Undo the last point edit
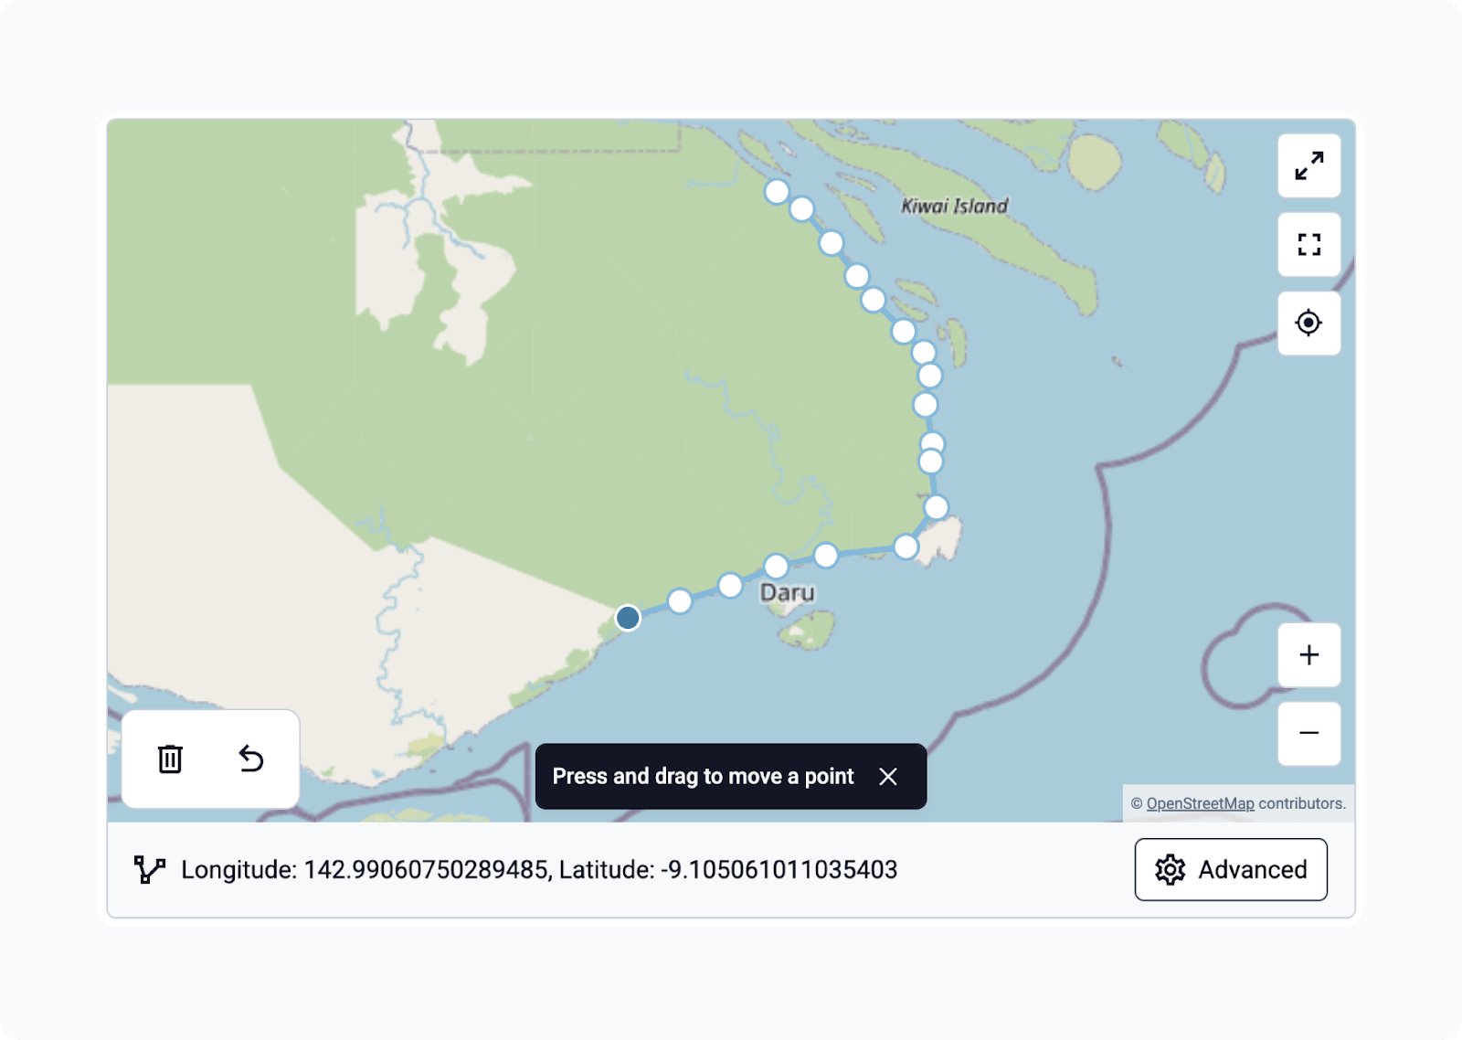The image size is (1462, 1040). pos(251,759)
